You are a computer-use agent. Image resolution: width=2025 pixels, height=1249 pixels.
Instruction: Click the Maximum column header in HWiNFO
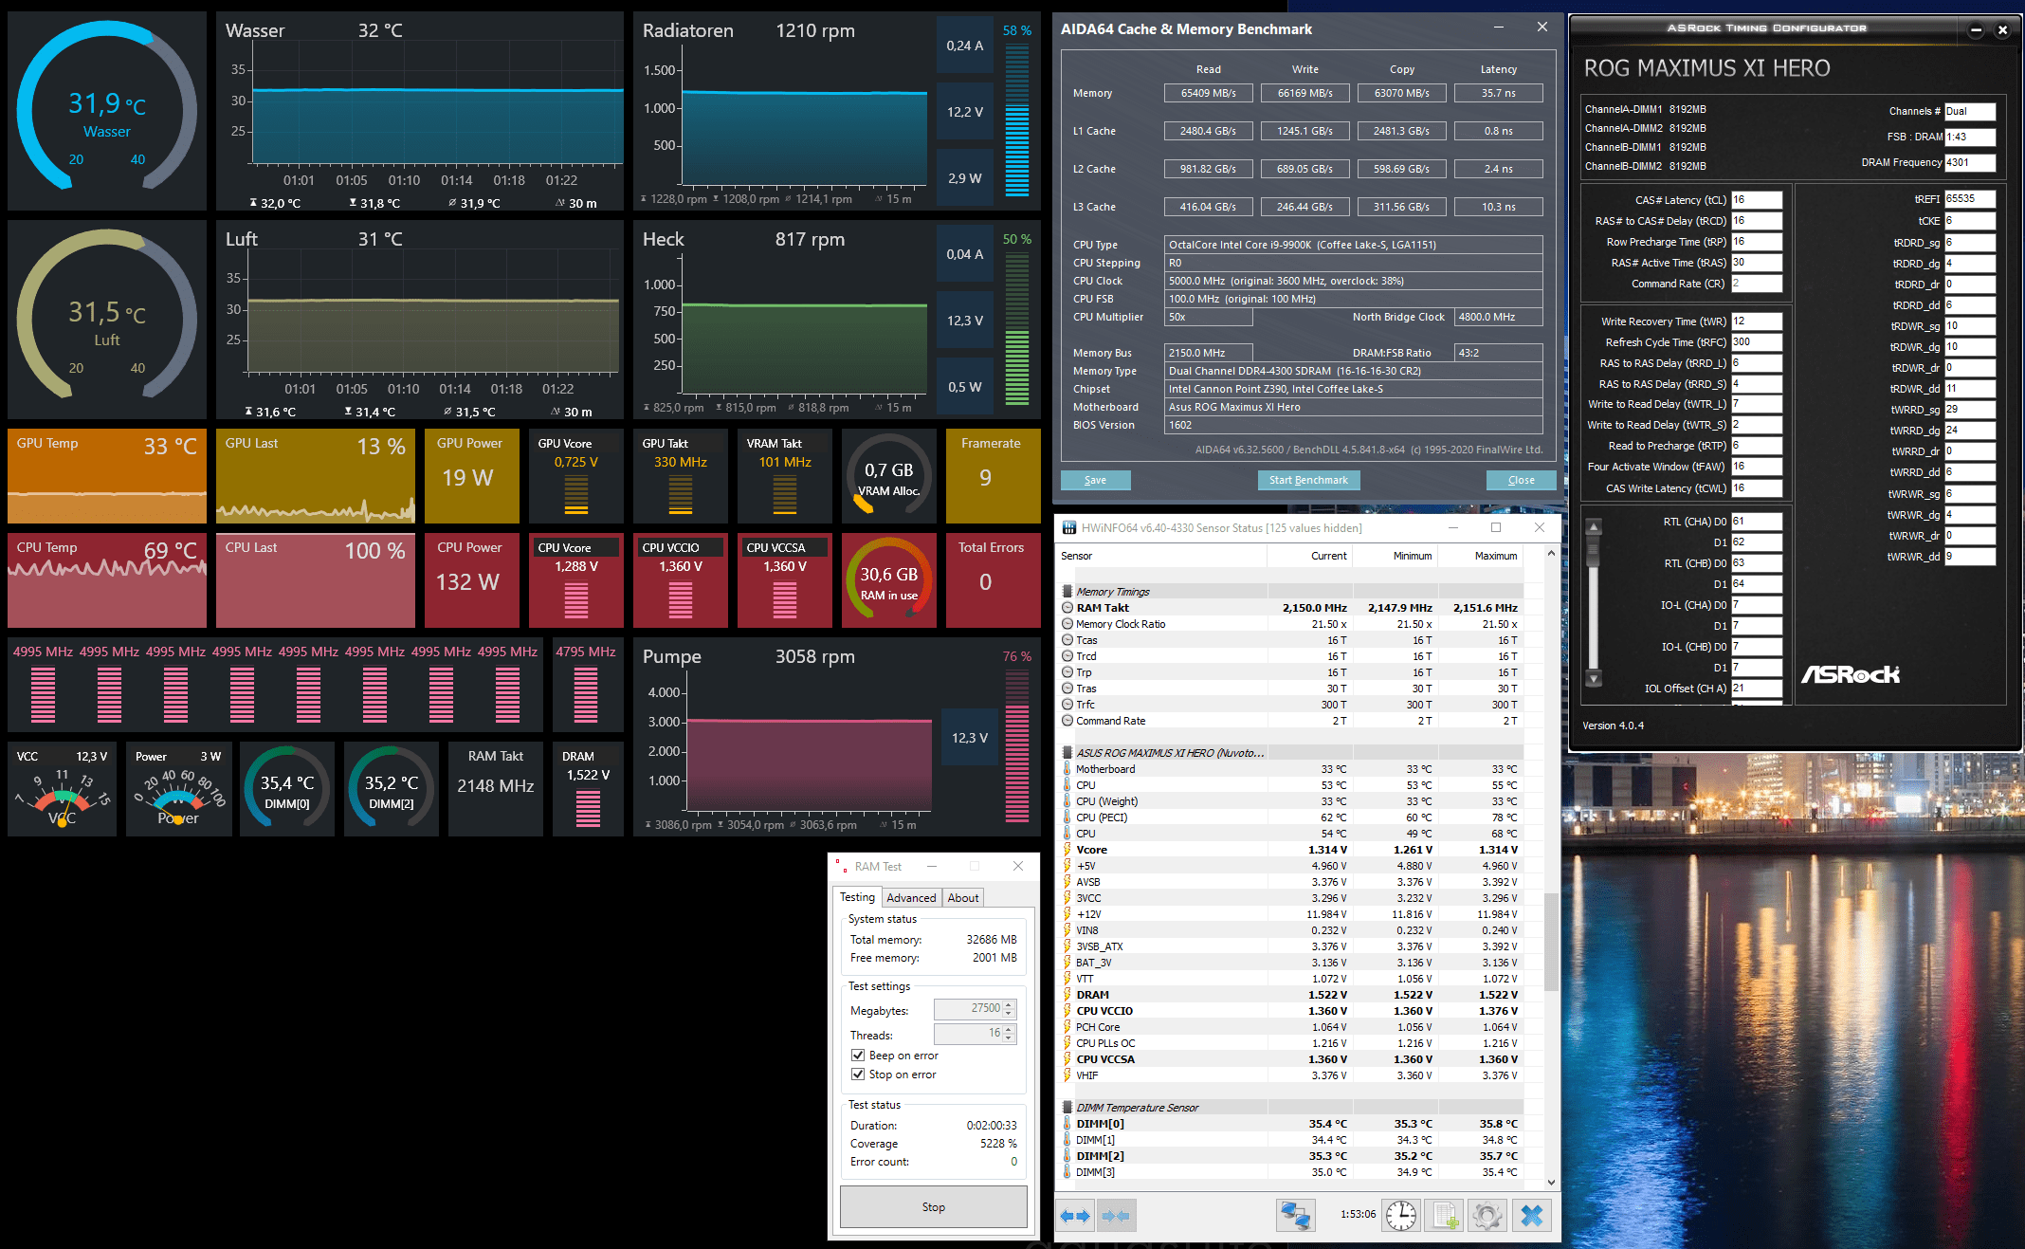(x=1481, y=556)
